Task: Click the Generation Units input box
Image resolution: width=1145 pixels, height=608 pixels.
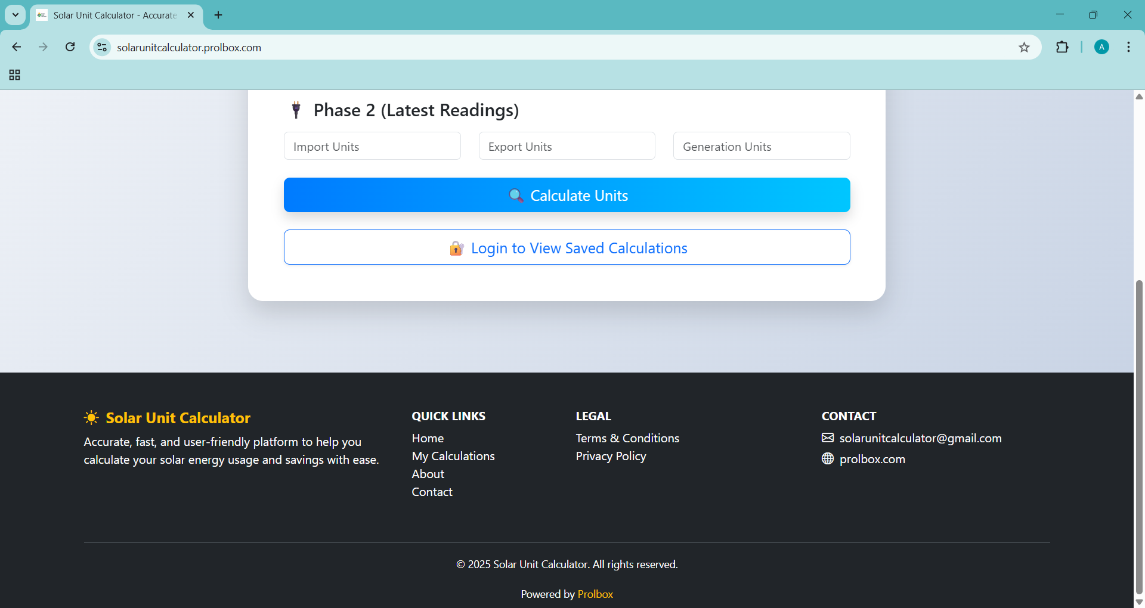Action: coord(761,146)
